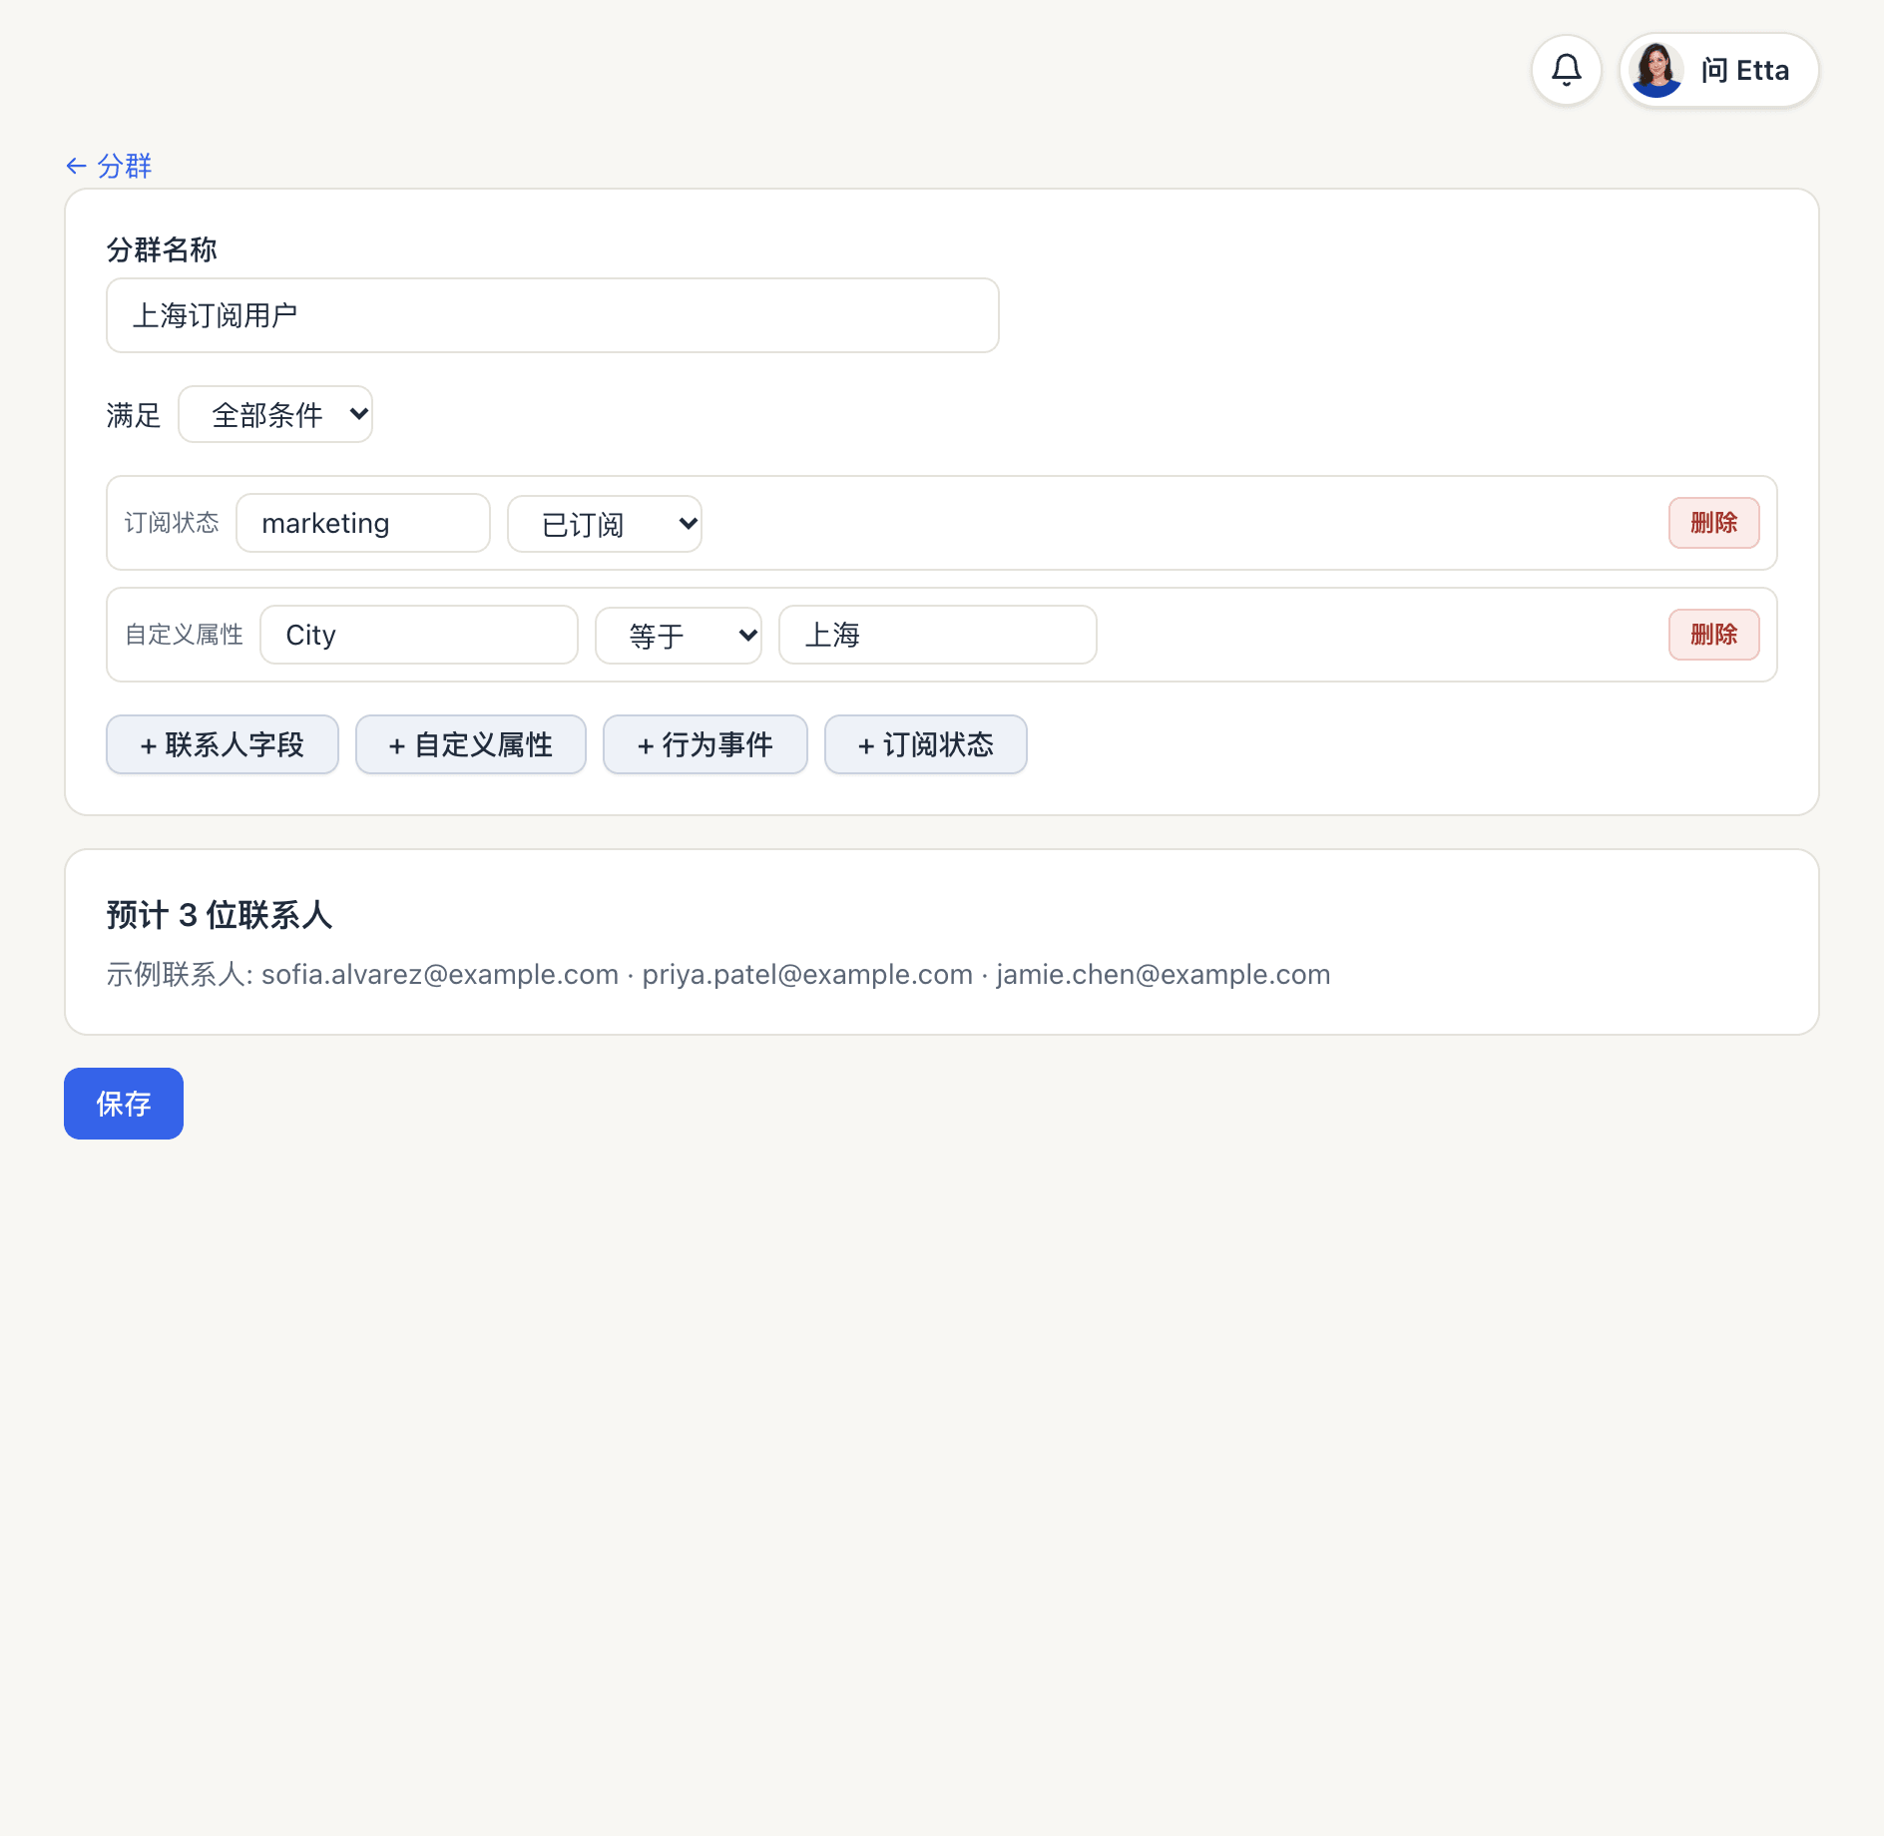Viewport: 1884px width, 1836px height.
Task: Click the 自定义属性 row label
Action: click(184, 635)
